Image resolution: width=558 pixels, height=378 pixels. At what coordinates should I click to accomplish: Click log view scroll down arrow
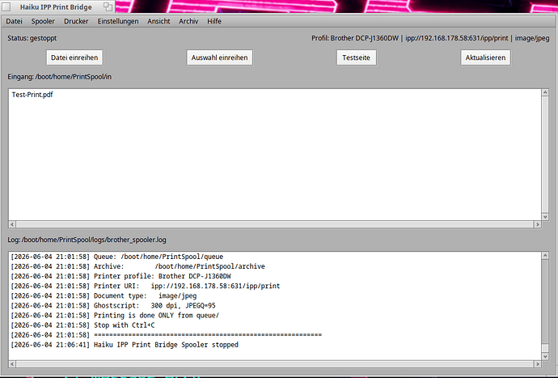point(545,356)
